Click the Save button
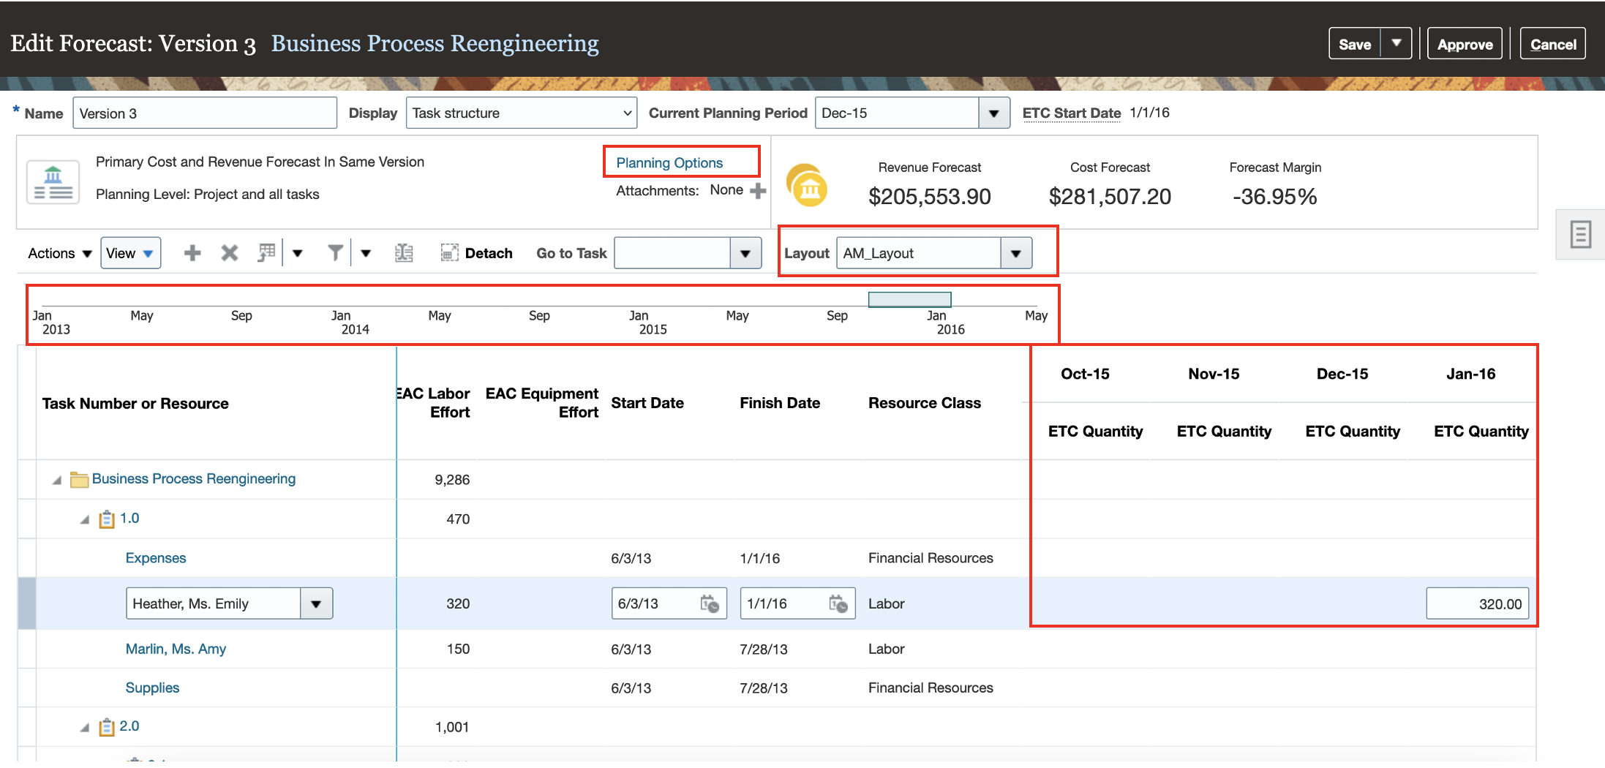This screenshot has width=1605, height=768. (1354, 45)
